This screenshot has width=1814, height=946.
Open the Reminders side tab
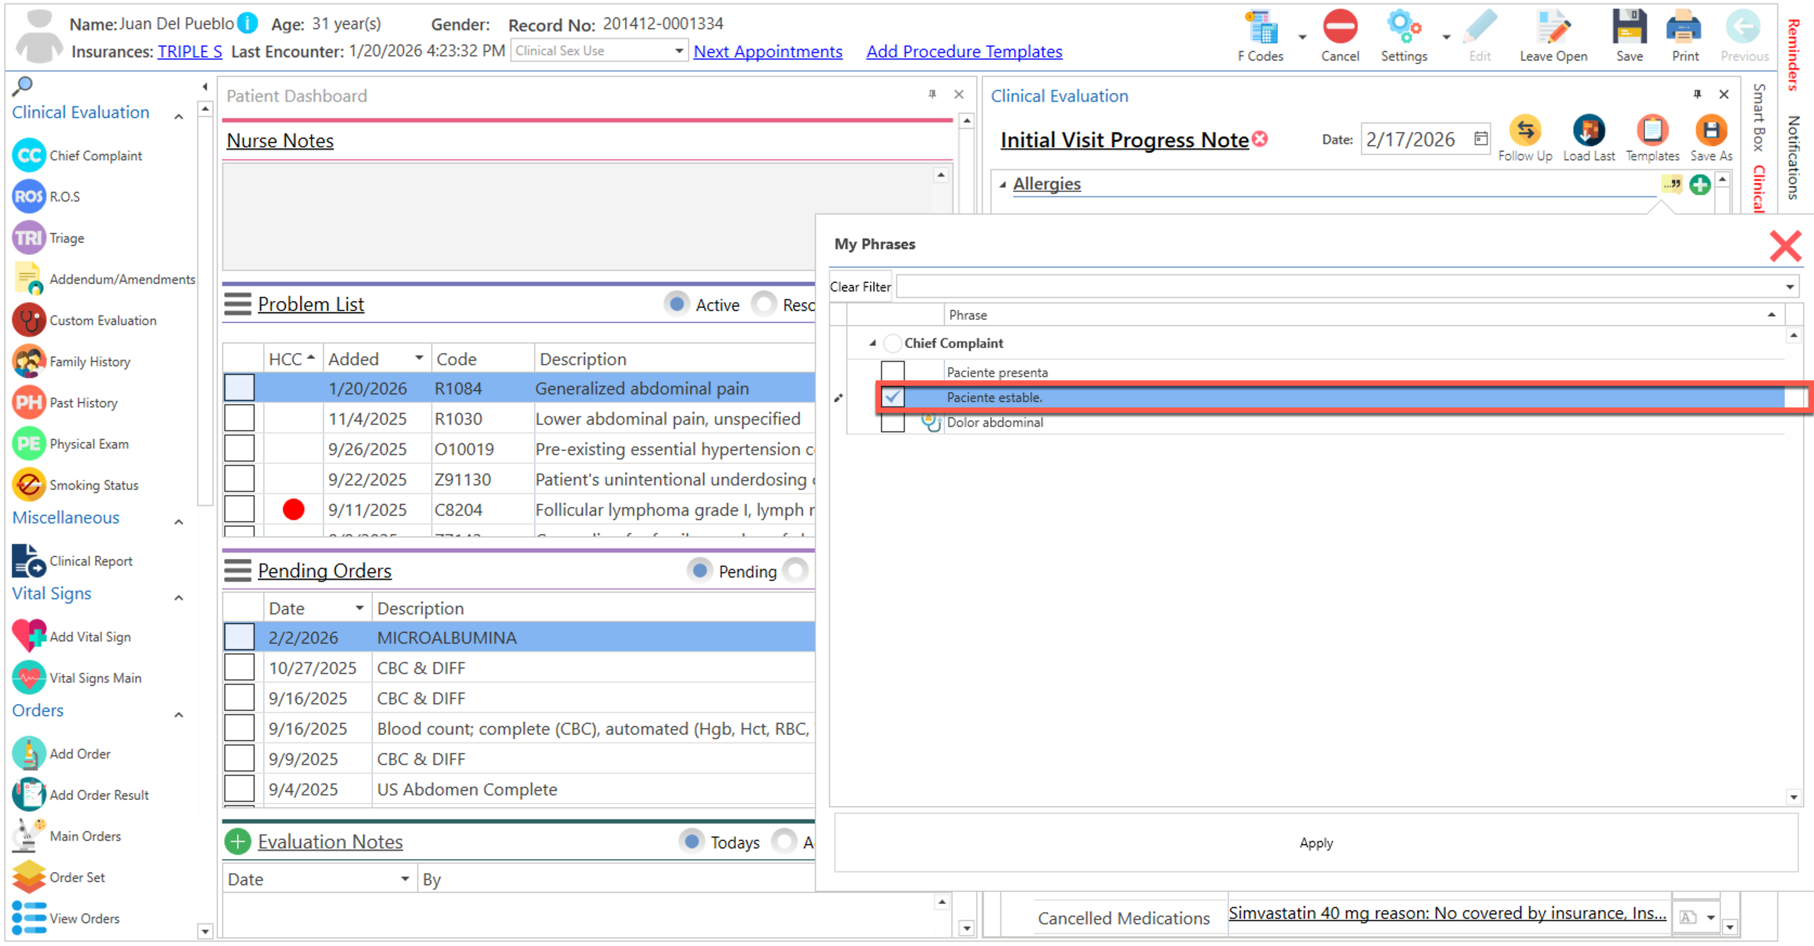(1793, 55)
